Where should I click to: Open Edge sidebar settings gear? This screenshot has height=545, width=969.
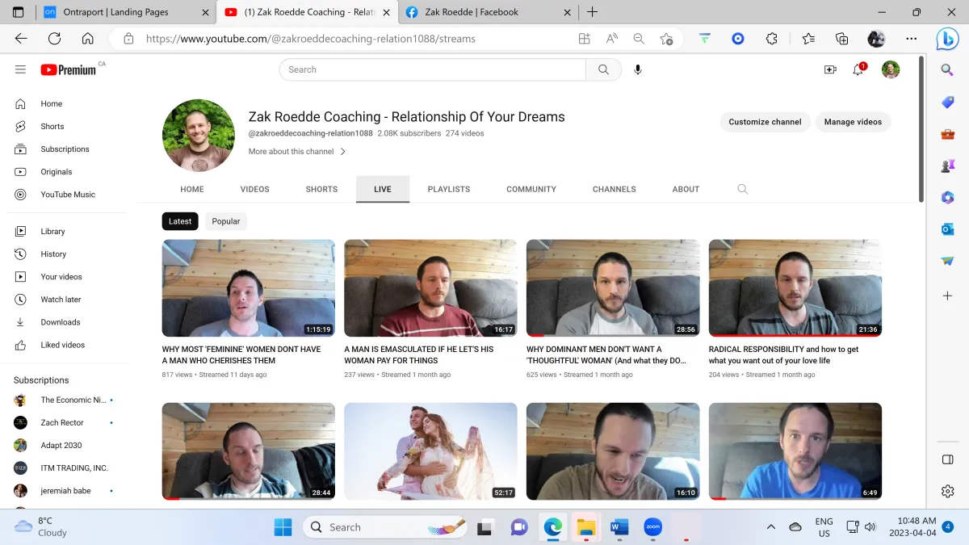[948, 491]
